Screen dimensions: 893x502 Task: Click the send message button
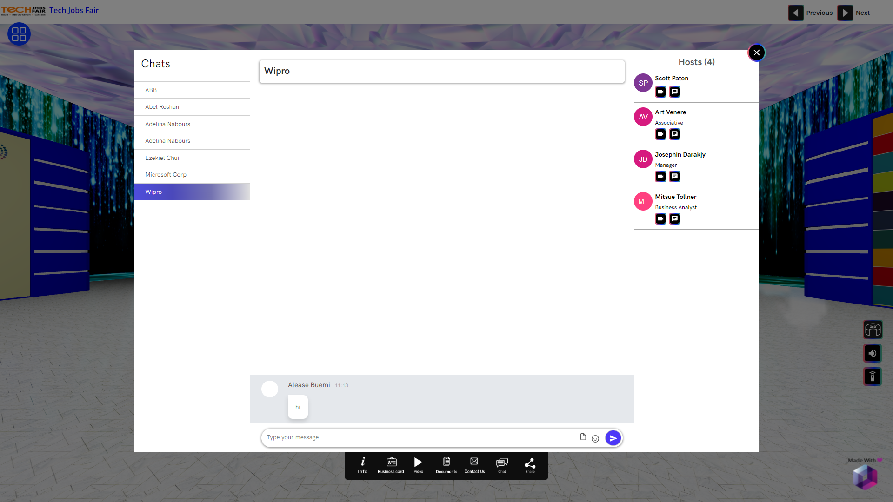click(613, 438)
